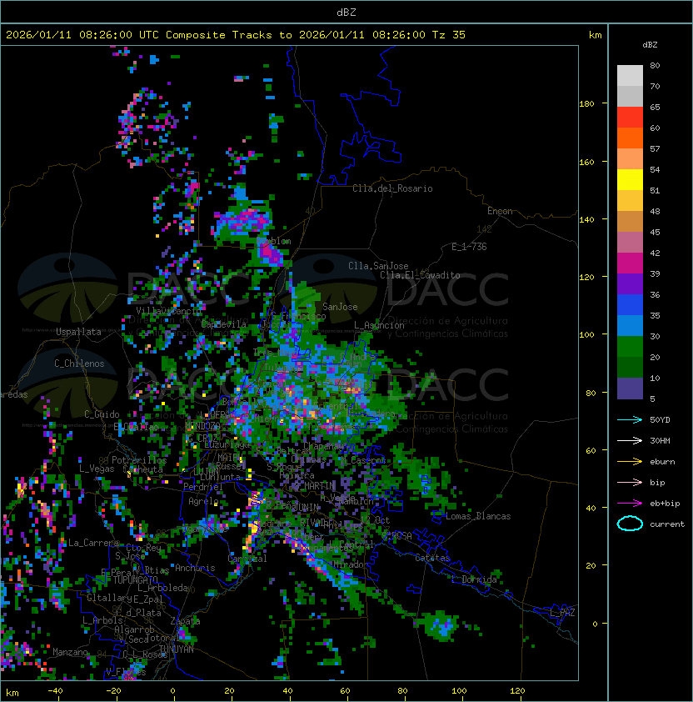Select the green 20-30 dBZ swatch
Screen dimensions: 693x702
[630, 347]
